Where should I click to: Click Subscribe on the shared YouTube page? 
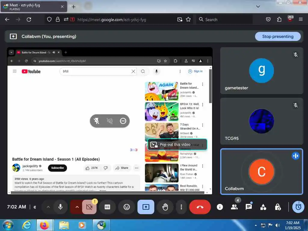[57, 168]
